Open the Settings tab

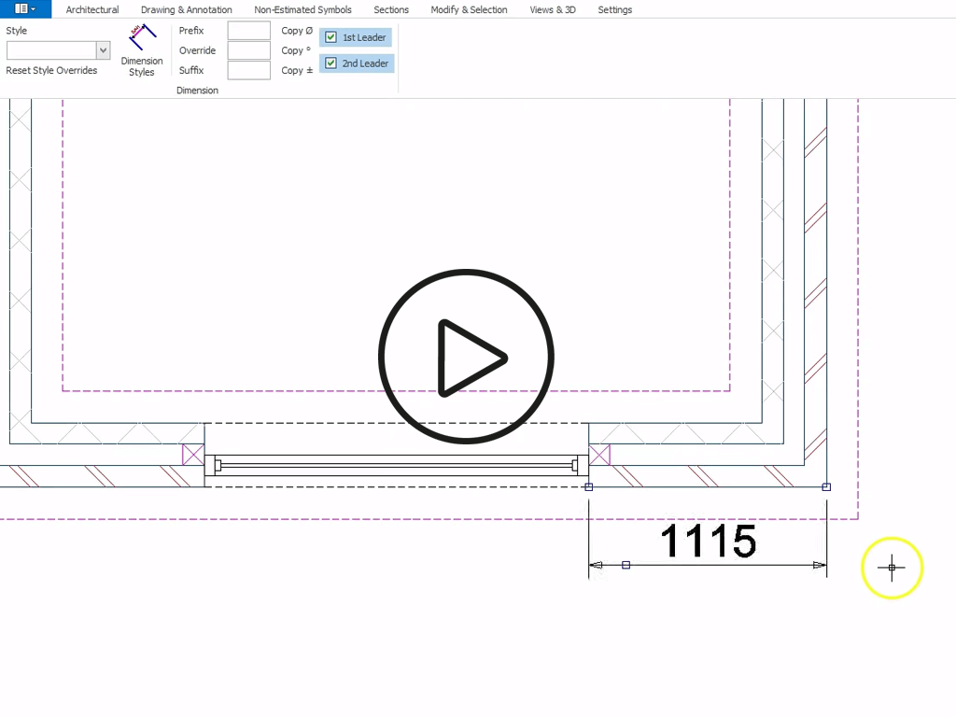click(x=614, y=9)
